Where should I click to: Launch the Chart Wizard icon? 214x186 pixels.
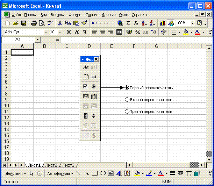pos(162,23)
